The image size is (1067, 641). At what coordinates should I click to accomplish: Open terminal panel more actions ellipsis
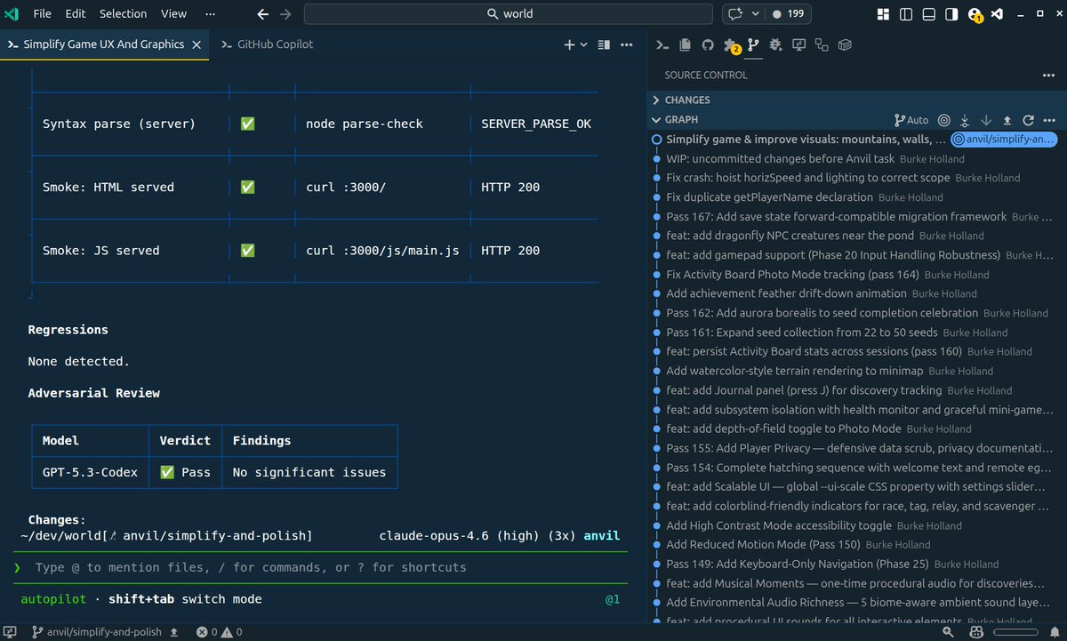(627, 44)
